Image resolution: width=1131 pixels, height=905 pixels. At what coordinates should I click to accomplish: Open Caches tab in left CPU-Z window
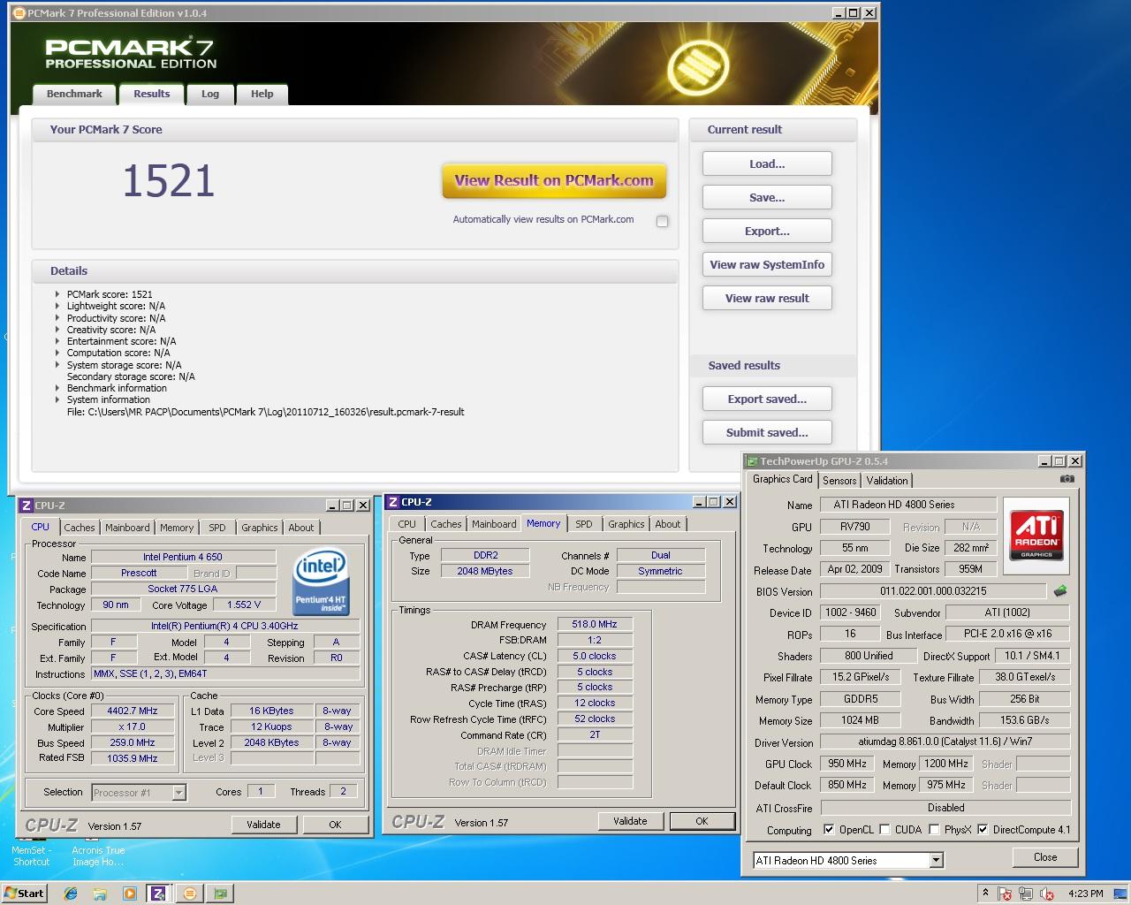point(80,528)
